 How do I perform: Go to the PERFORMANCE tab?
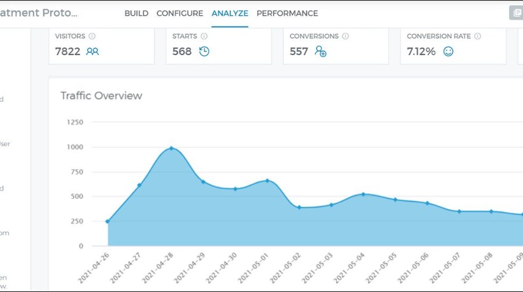click(x=287, y=13)
